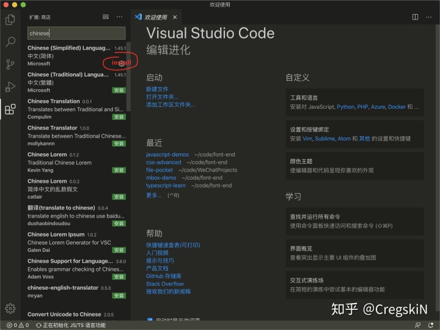Install Docker support link
The width and height of the screenshot is (440, 330).
tap(397, 107)
